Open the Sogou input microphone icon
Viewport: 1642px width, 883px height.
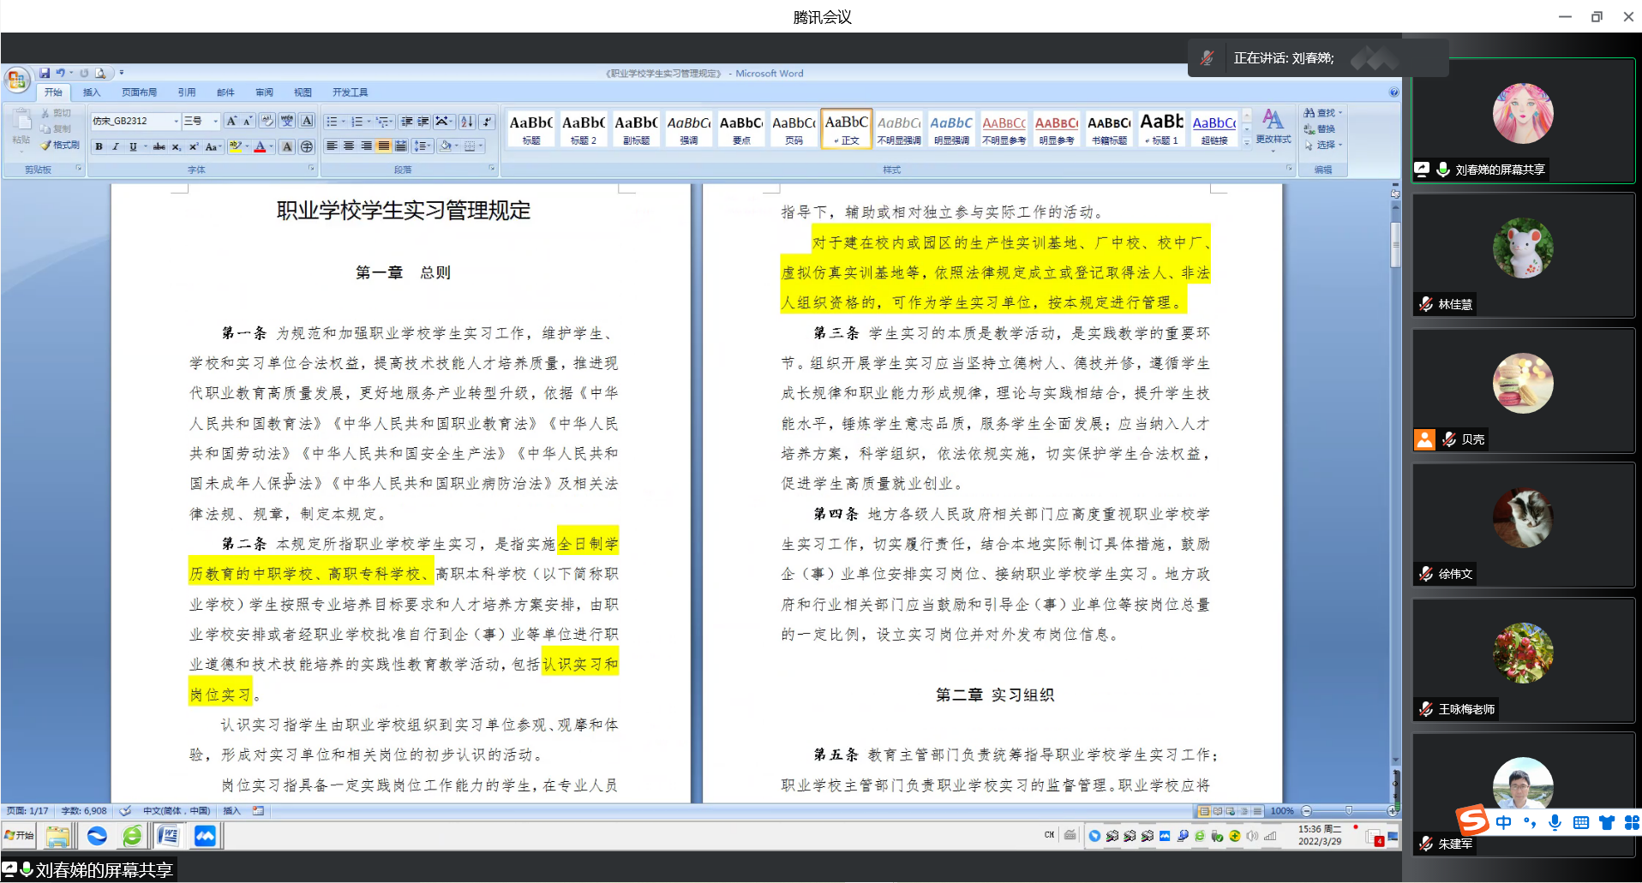coord(1555,822)
